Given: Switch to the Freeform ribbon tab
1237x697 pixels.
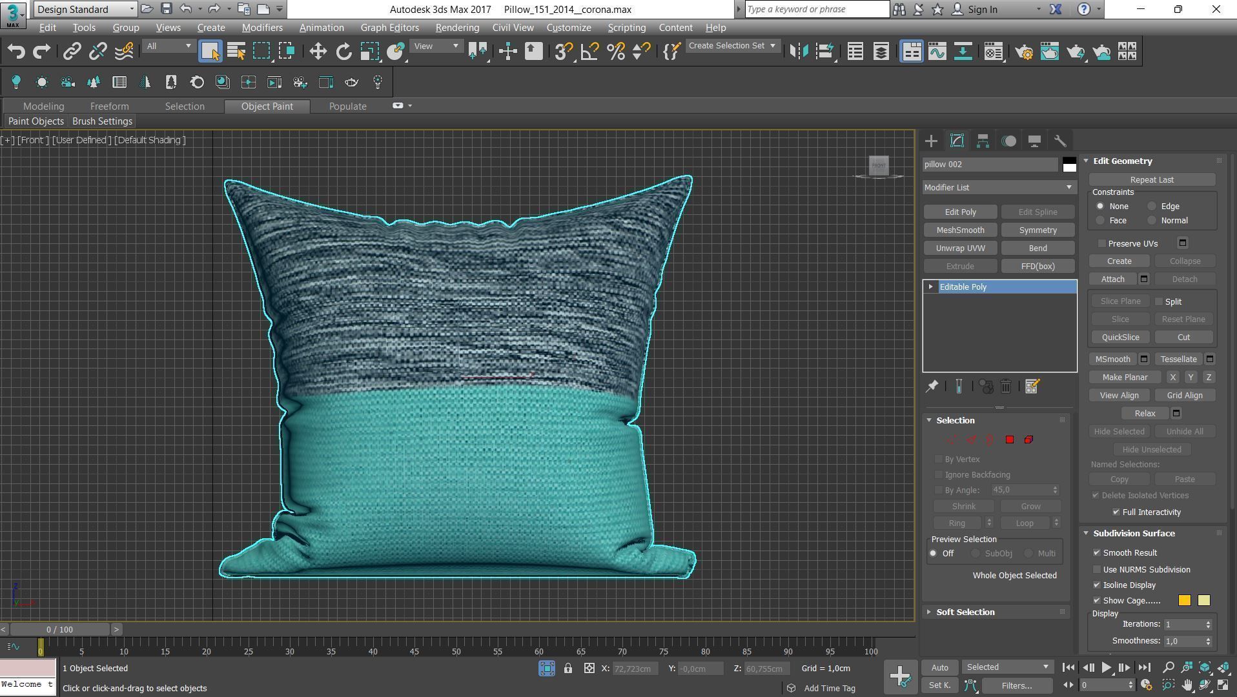Looking at the screenshot, I should point(109,106).
